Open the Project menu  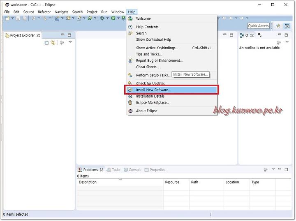[x=92, y=12]
